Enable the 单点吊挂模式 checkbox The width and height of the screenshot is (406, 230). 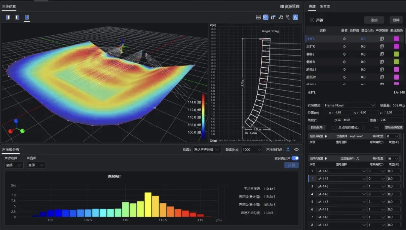334,127
